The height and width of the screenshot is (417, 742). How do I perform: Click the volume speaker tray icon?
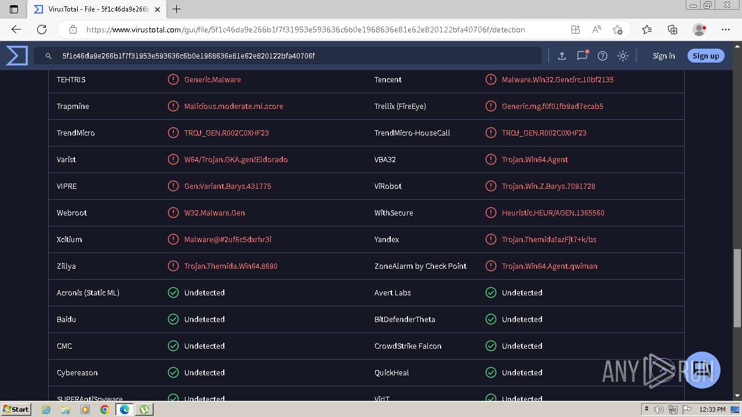(659, 409)
